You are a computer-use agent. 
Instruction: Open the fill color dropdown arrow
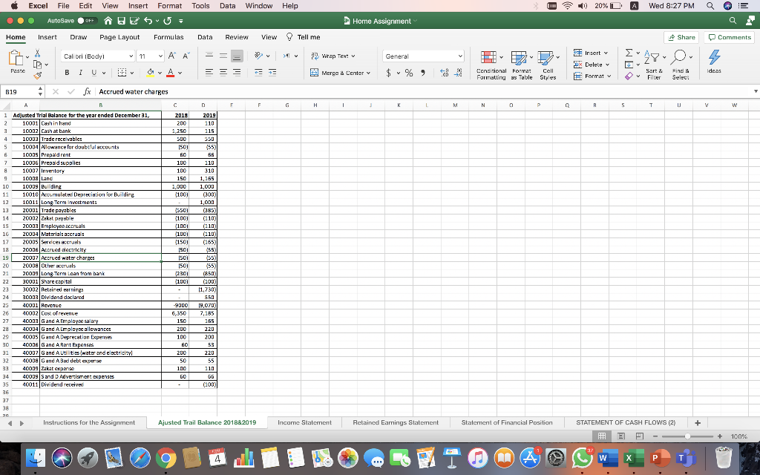coord(162,74)
